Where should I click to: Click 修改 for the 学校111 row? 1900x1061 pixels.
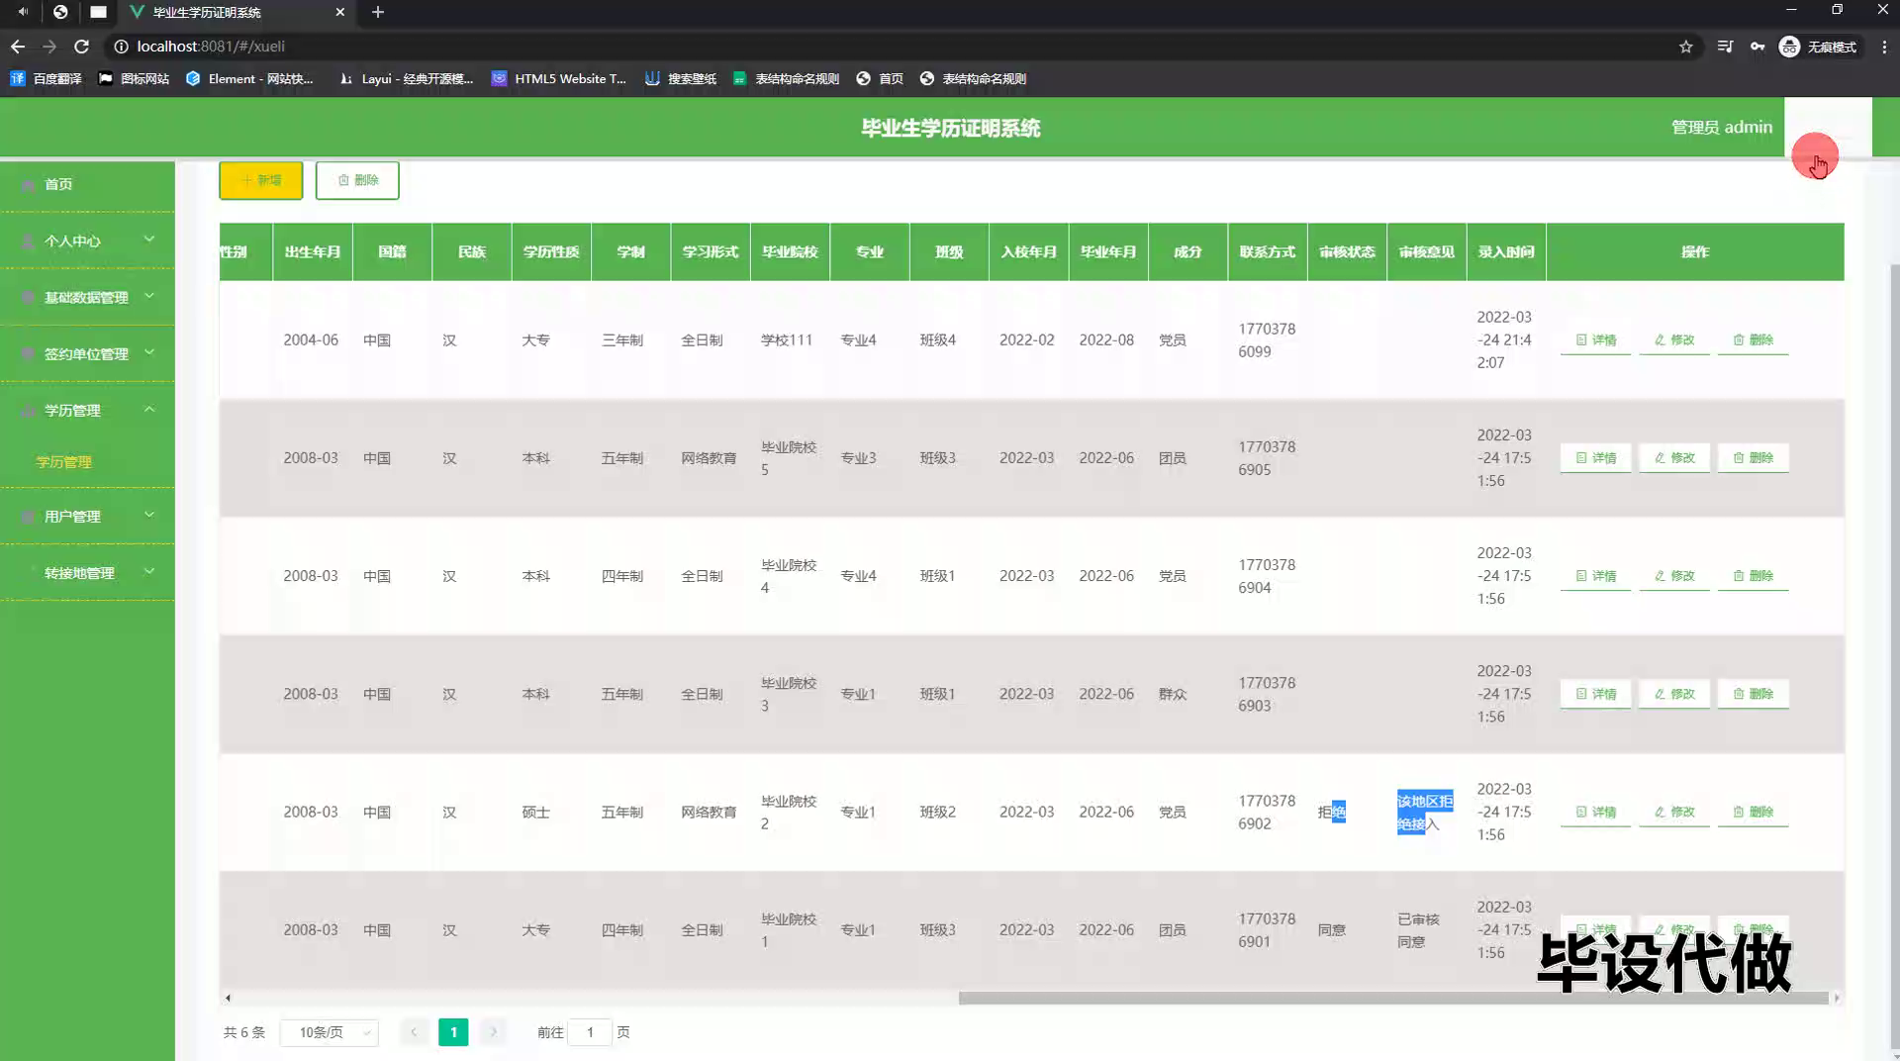(x=1674, y=339)
